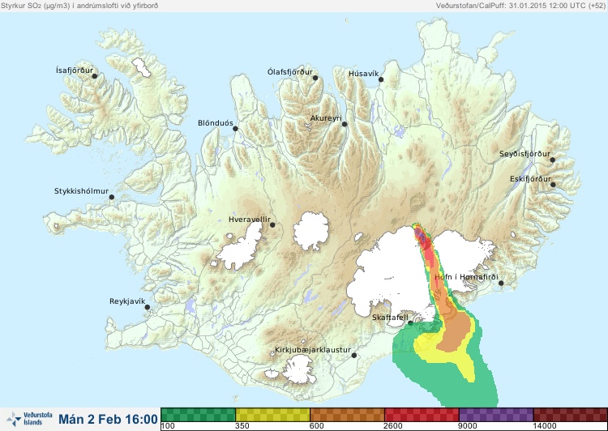
Task: Click the Reykjavík text label
Action: (127, 301)
